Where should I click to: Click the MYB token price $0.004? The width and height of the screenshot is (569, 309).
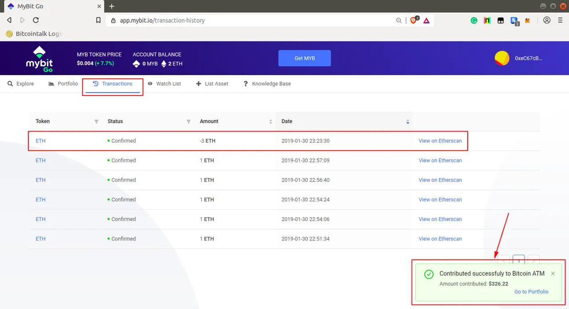coord(85,64)
